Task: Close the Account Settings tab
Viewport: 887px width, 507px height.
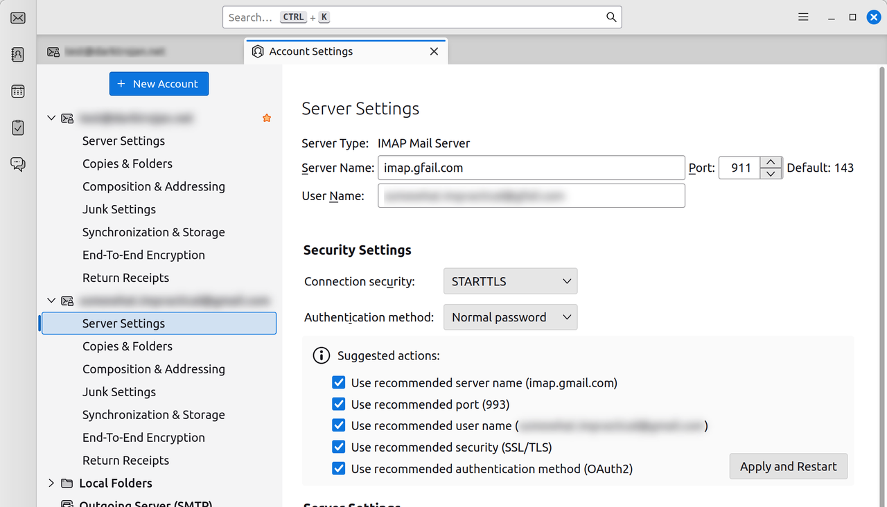Action: 434,51
